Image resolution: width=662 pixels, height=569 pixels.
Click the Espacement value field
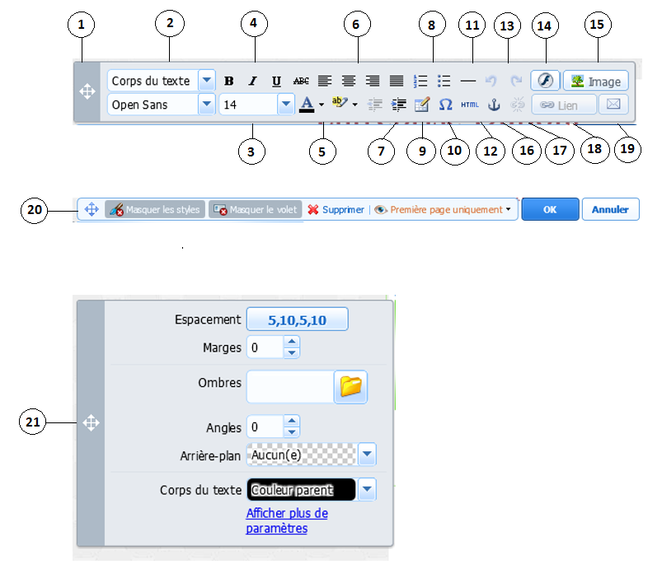(297, 319)
